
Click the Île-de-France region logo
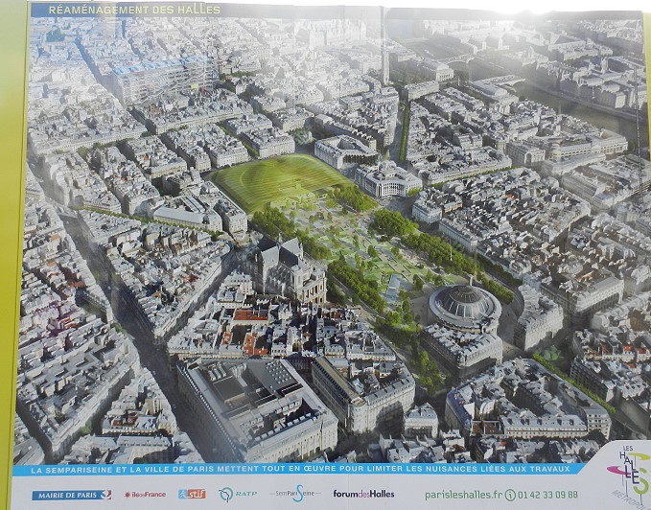(145, 495)
